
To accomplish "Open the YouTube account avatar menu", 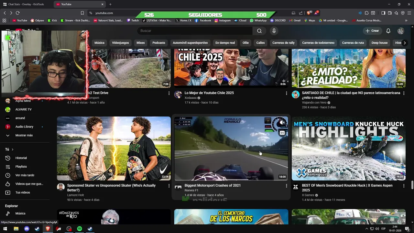I will coord(401,31).
